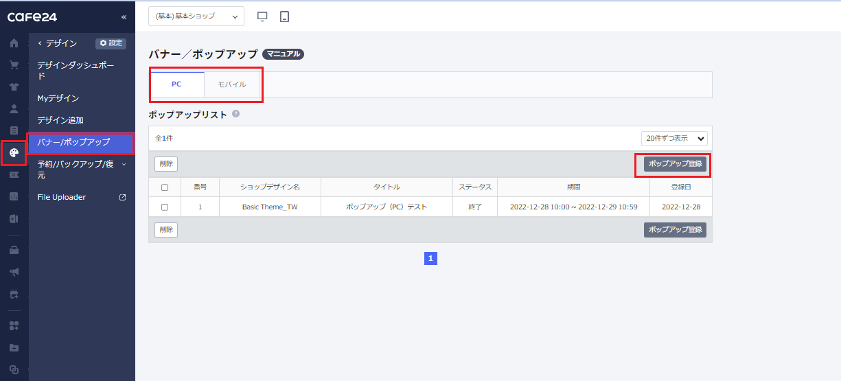Open デザインダッシュボード menu item
Image resolution: width=841 pixels, height=381 pixels.
[82, 71]
